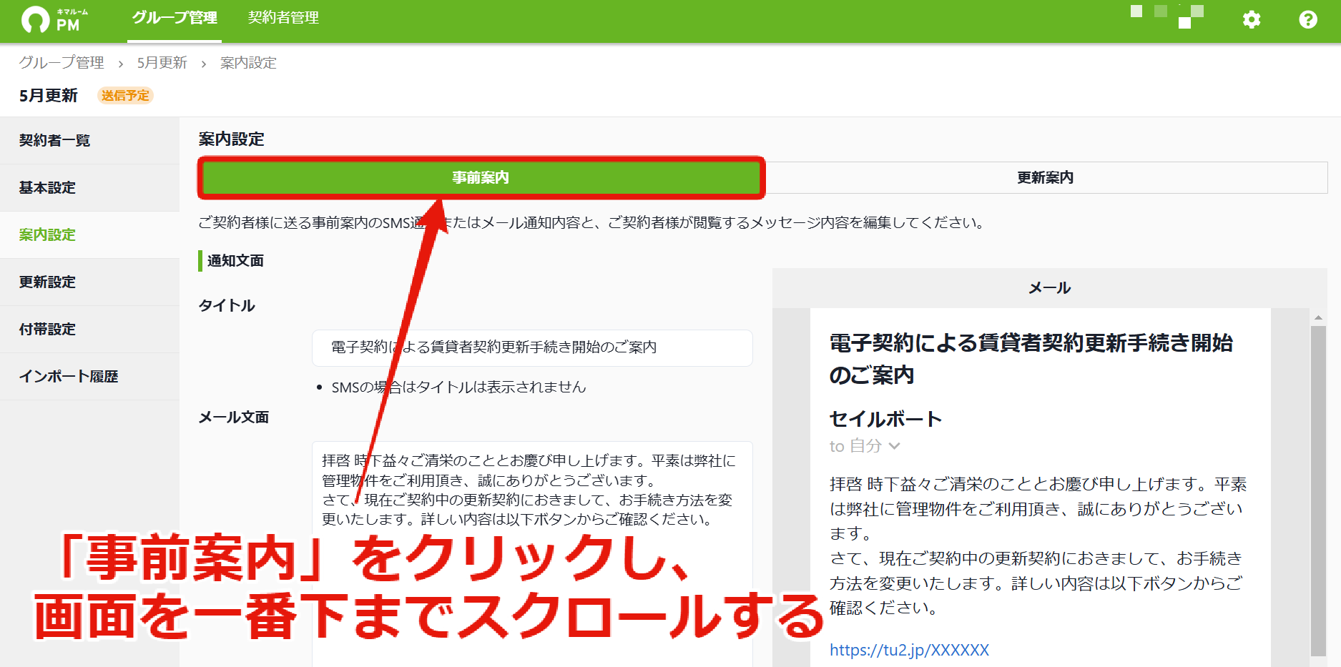Open 付帯設定 in sidebar
This screenshot has height=667, width=1341.
[89, 330]
